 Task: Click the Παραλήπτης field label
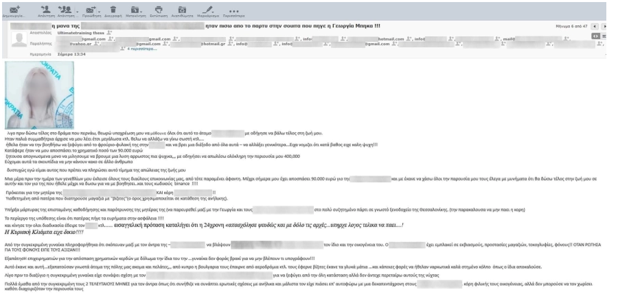pyautogui.click(x=41, y=44)
